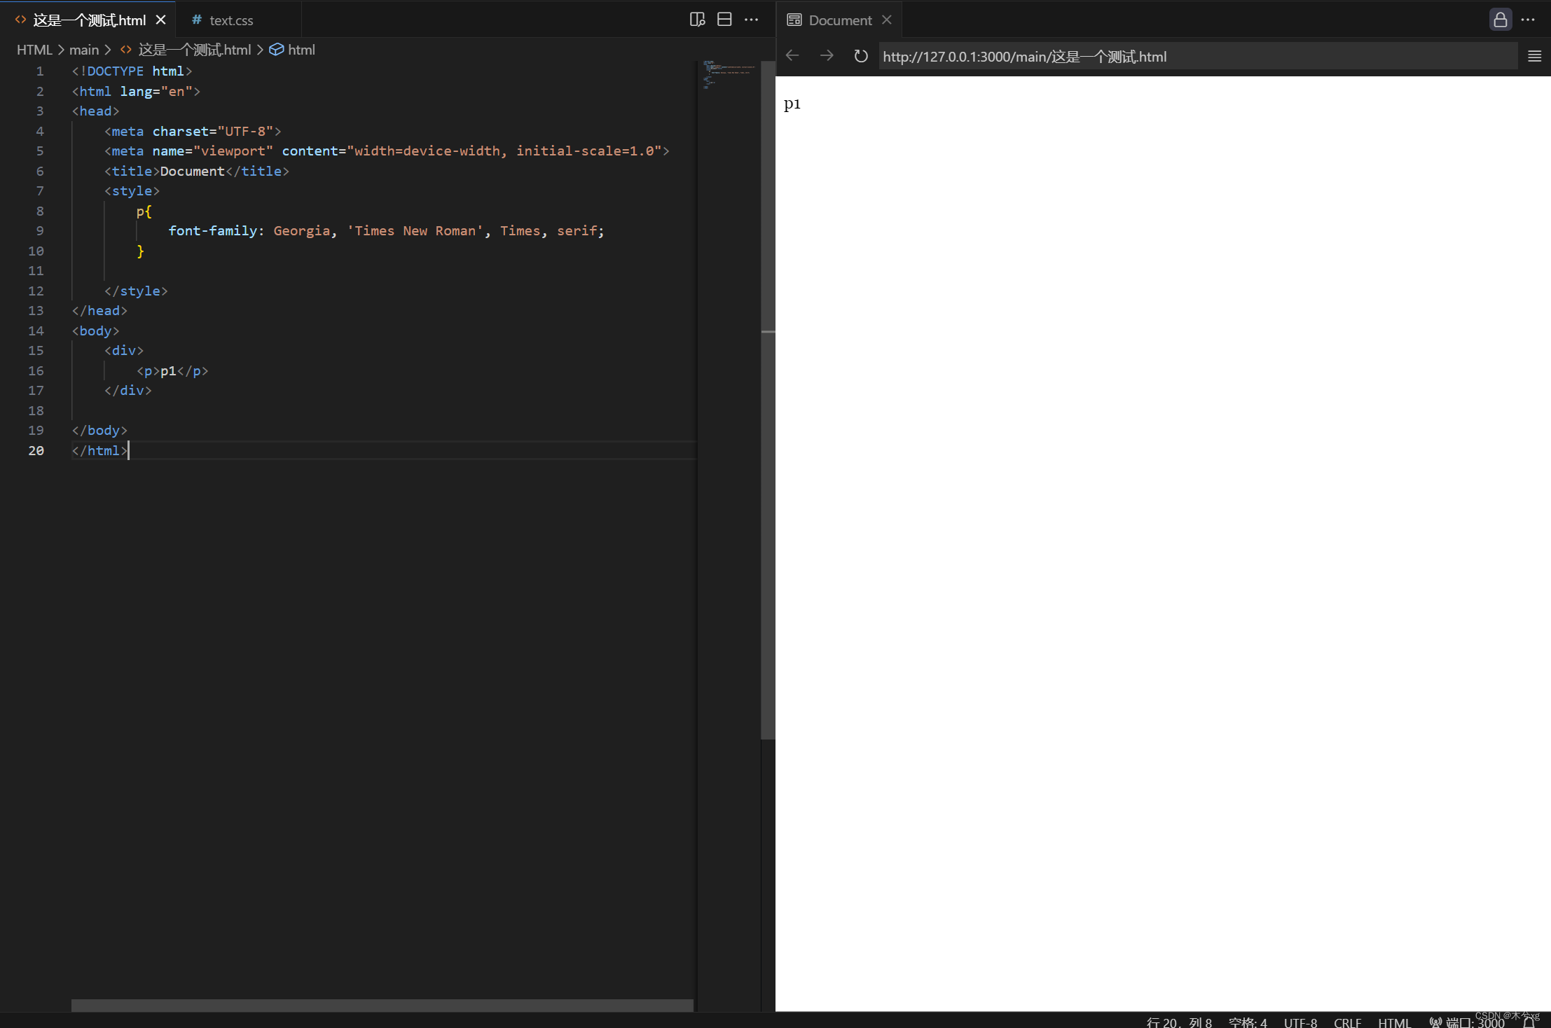The height and width of the screenshot is (1028, 1551).
Task: Adjust indentation via 空格:4 status item
Action: point(1248,1022)
